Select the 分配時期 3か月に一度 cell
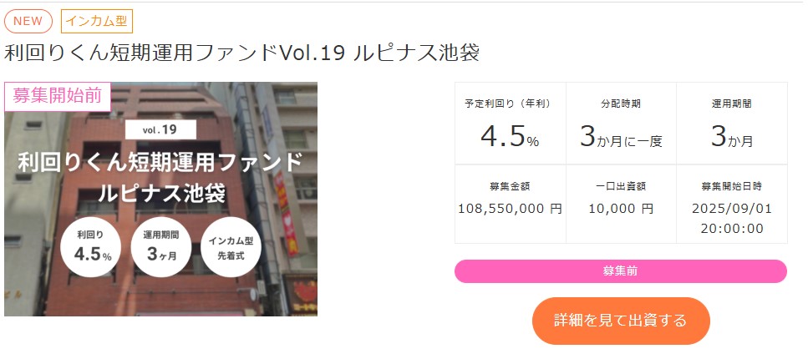This screenshot has height=364, width=808. [x=621, y=124]
